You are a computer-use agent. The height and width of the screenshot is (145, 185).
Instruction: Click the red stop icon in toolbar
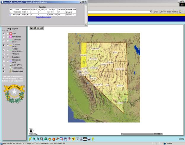click(54, 139)
